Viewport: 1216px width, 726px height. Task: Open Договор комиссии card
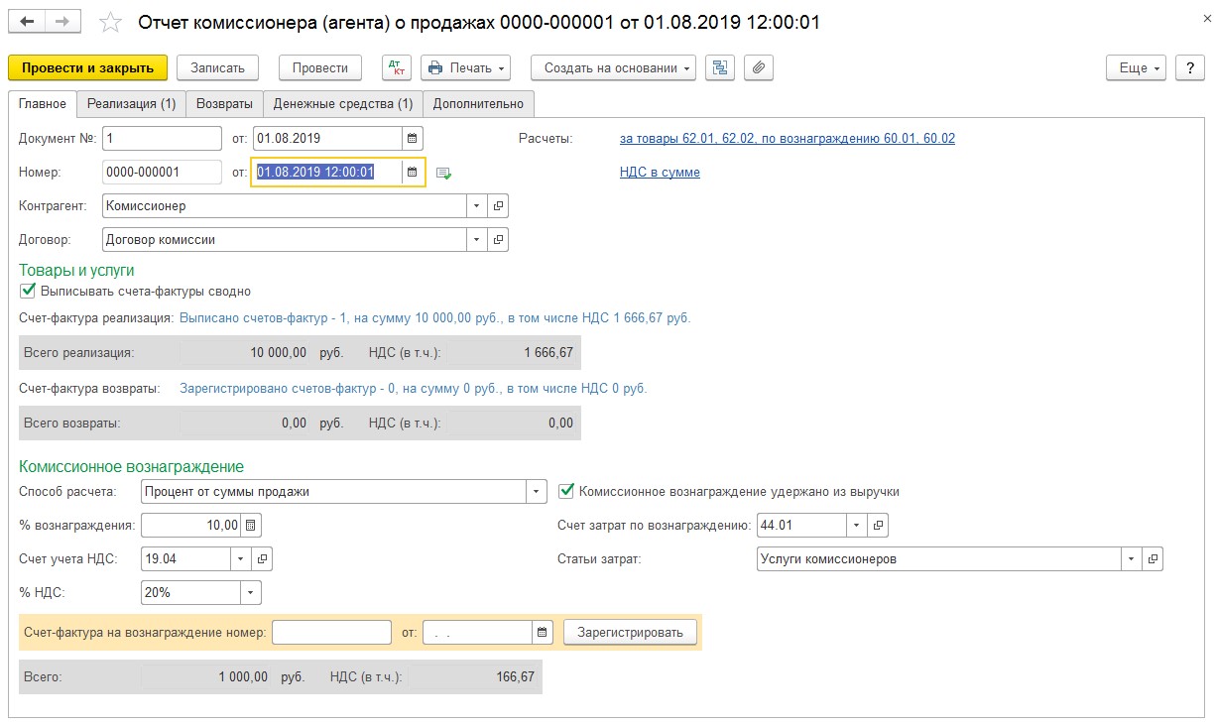pos(498,239)
